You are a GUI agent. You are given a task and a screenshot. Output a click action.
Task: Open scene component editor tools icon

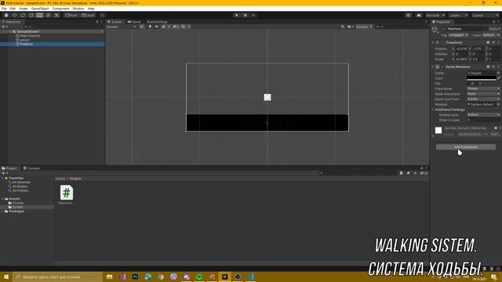coord(343,27)
